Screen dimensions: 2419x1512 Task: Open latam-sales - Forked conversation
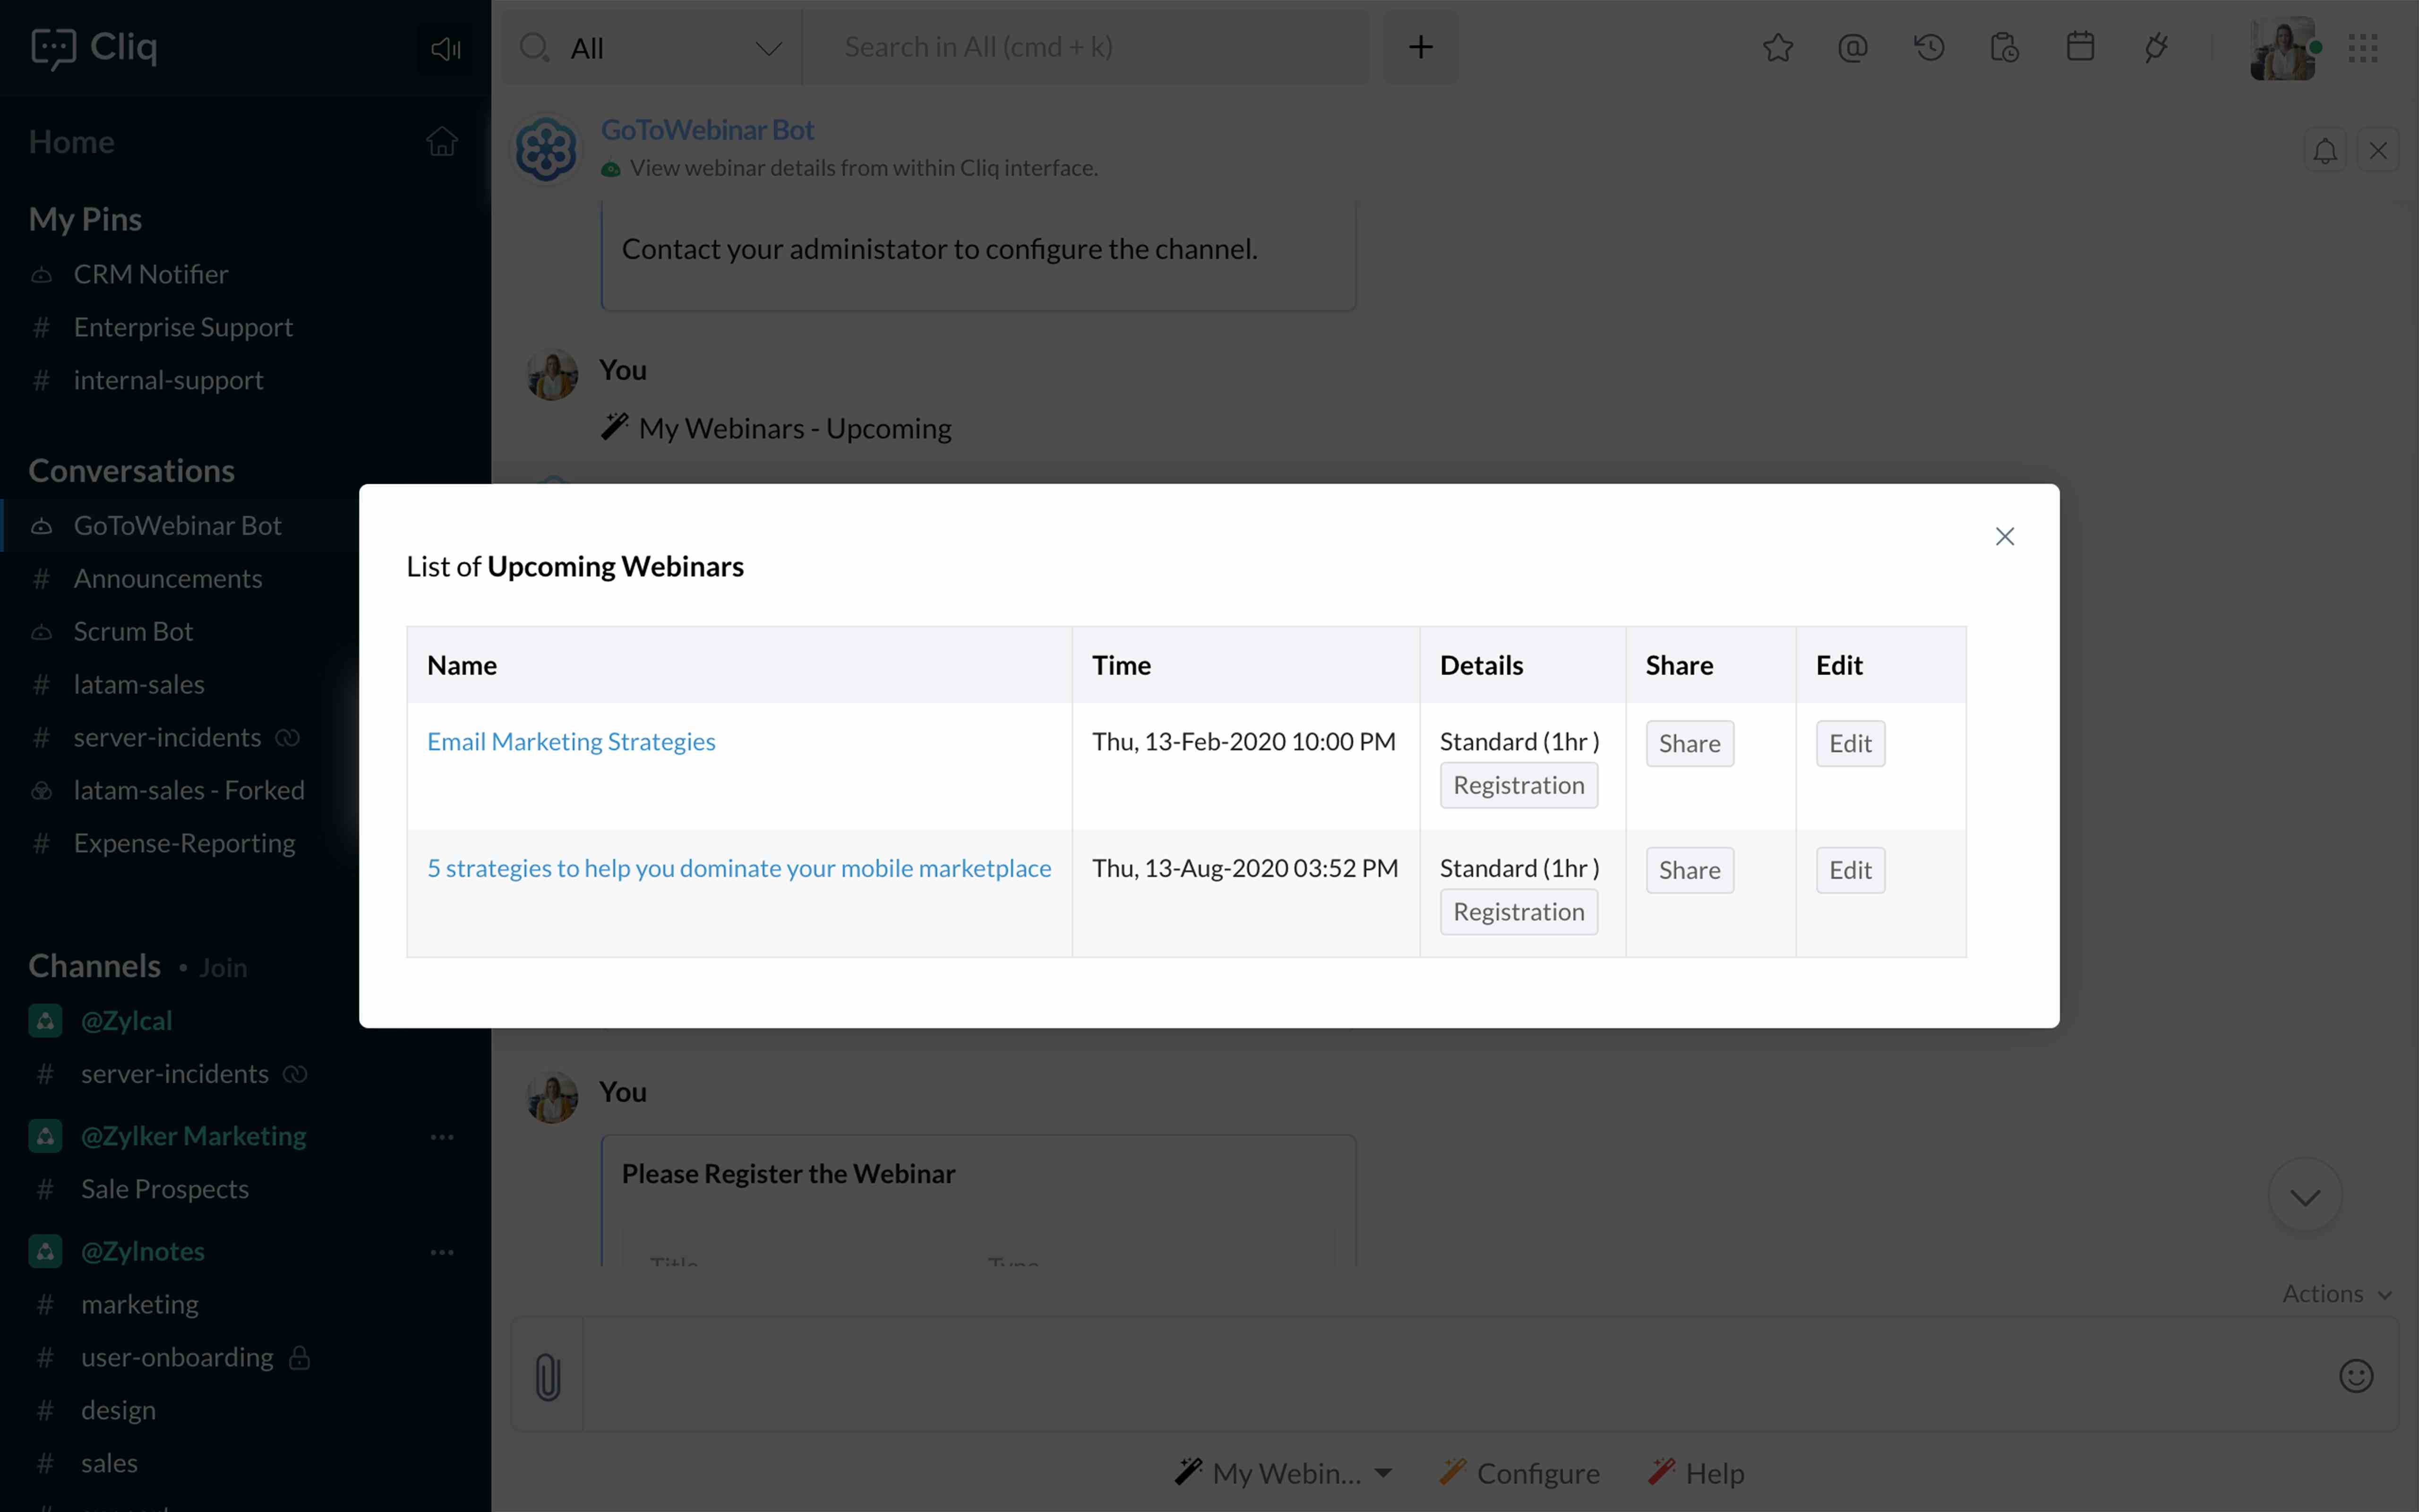click(189, 790)
